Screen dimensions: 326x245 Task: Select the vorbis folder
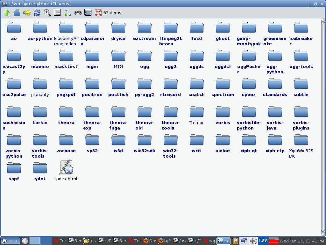click(223, 115)
